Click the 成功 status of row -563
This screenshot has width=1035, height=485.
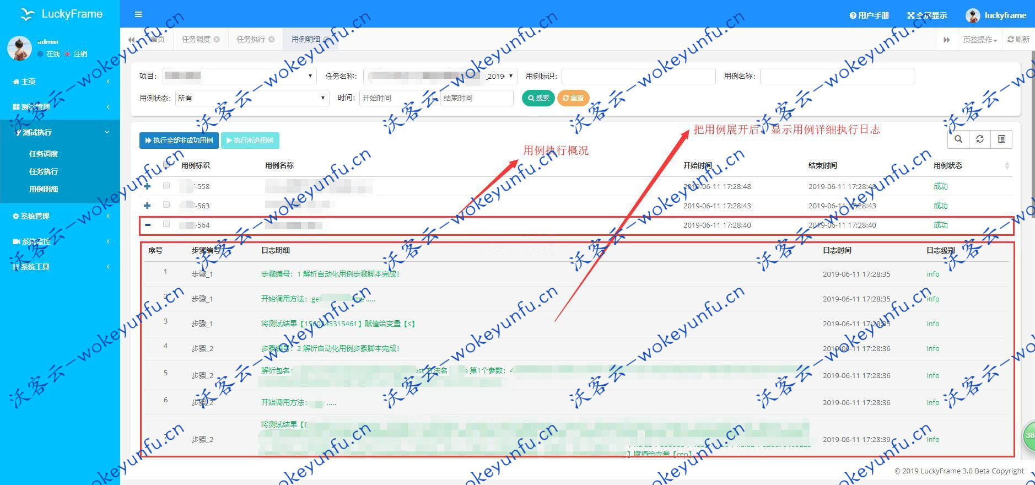coord(940,206)
